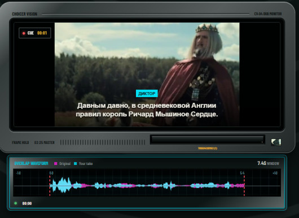Click the Original waveform legend label
Image resolution: width=299 pixels, height=218 pixels.
[65, 164]
